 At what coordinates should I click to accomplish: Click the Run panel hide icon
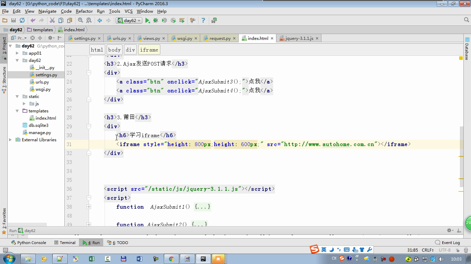click(x=459, y=230)
